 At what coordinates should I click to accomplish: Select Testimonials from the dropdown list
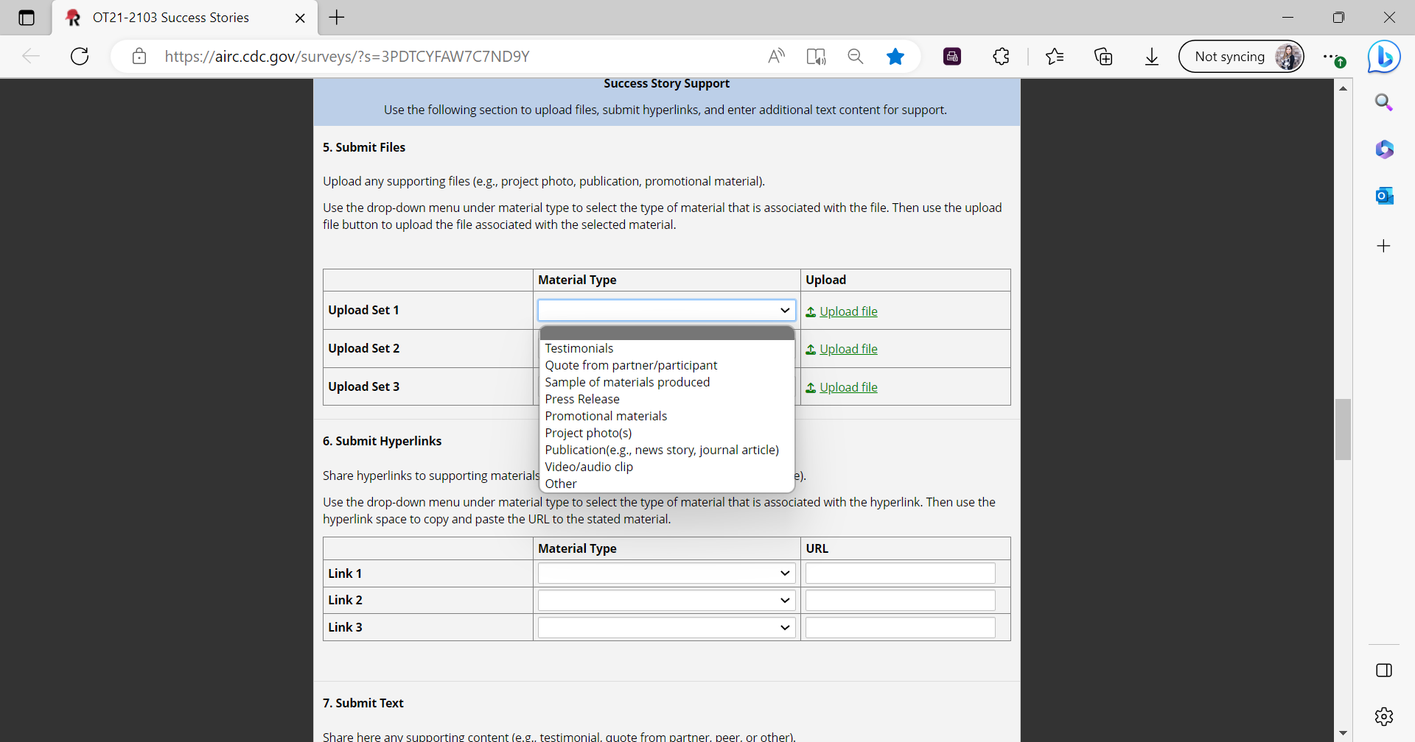click(579, 348)
